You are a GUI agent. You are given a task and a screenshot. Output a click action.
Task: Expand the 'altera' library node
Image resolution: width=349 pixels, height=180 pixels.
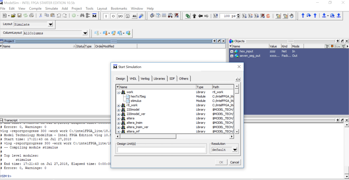coord(119,119)
